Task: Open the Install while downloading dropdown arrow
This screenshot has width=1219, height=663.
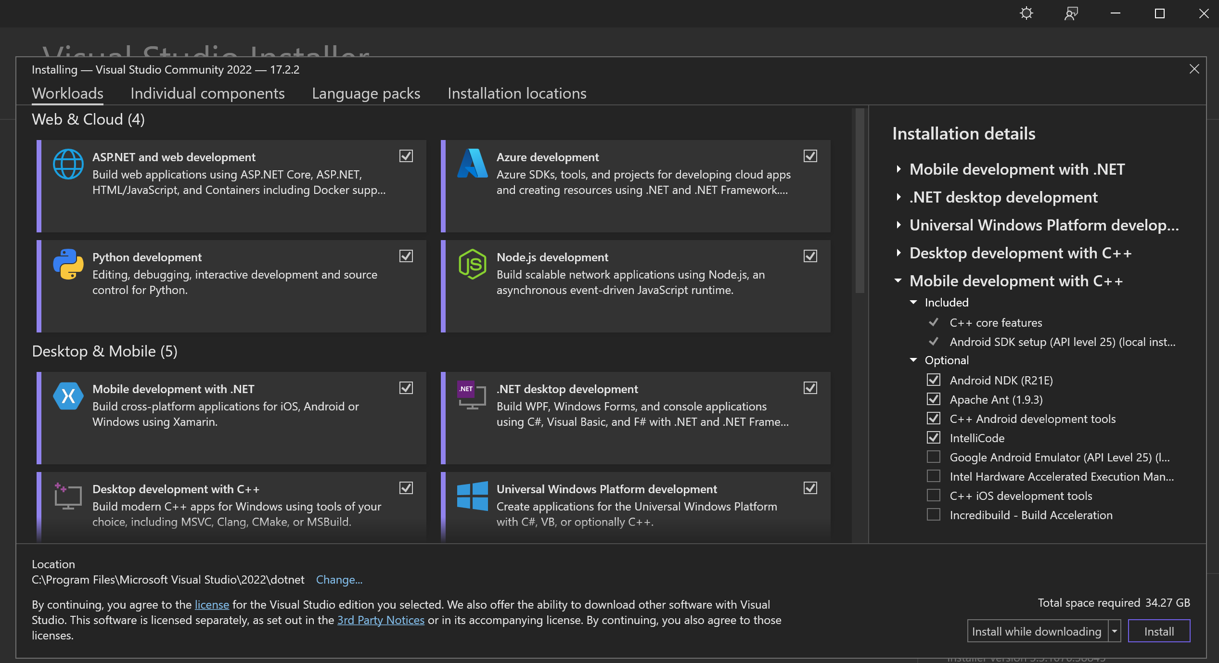Action: (x=1115, y=631)
